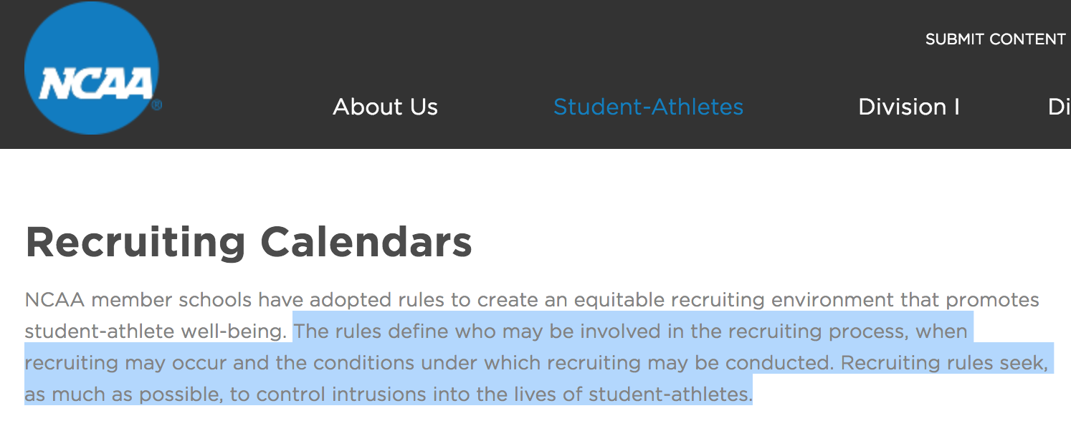The height and width of the screenshot is (431, 1071).
Task: Click the partially visible menu item after Division I
Action: [x=1059, y=107]
